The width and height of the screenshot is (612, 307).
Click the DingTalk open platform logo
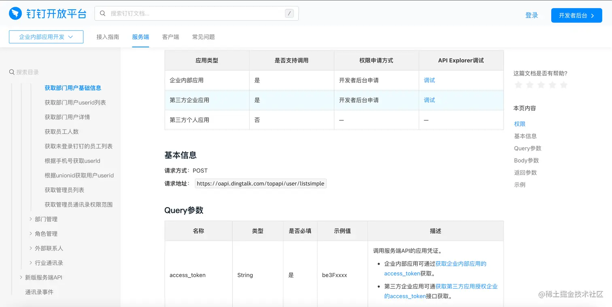click(x=48, y=14)
